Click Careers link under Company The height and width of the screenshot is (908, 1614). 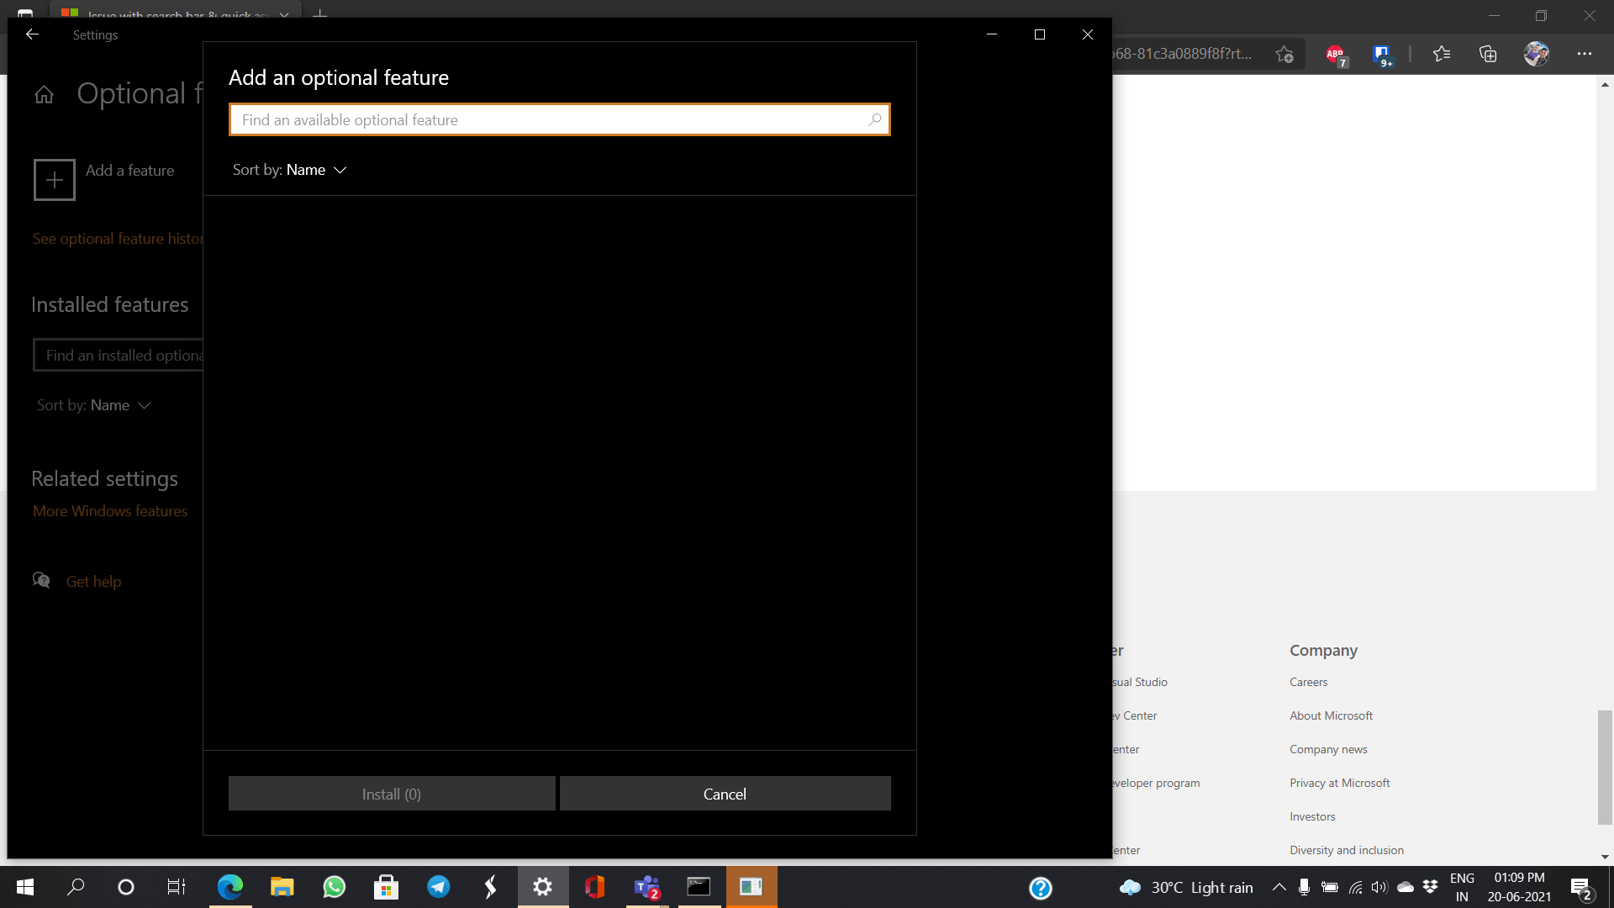click(1308, 682)
